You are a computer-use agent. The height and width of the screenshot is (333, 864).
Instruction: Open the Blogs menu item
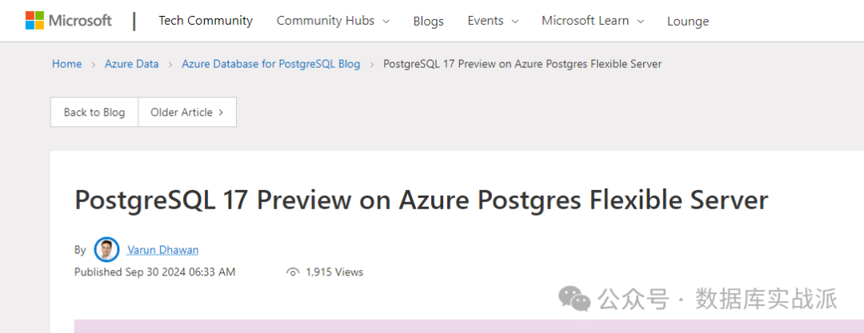(428, 22)
